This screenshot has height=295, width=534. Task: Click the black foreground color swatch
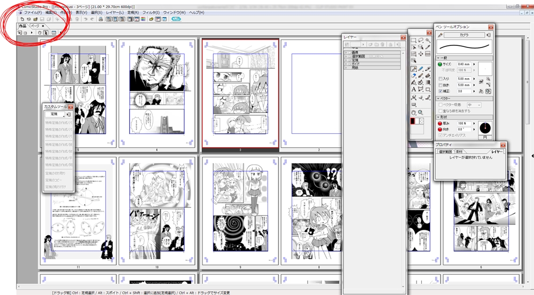413,121
